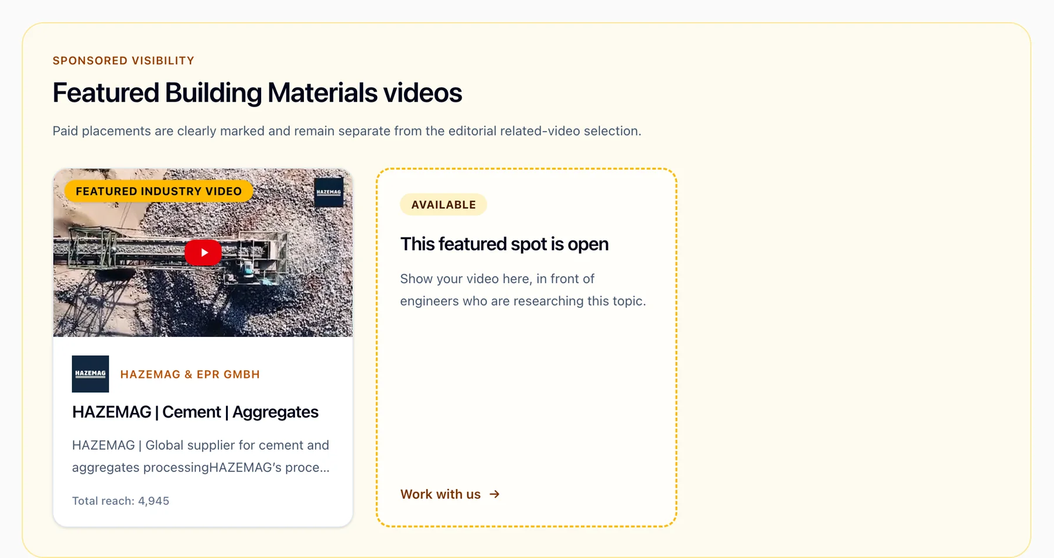Image resolution: width=1054 pixels, height=558 pixels.
Task: Click the arrow icon next to Work with us
Action: (495, 494)
